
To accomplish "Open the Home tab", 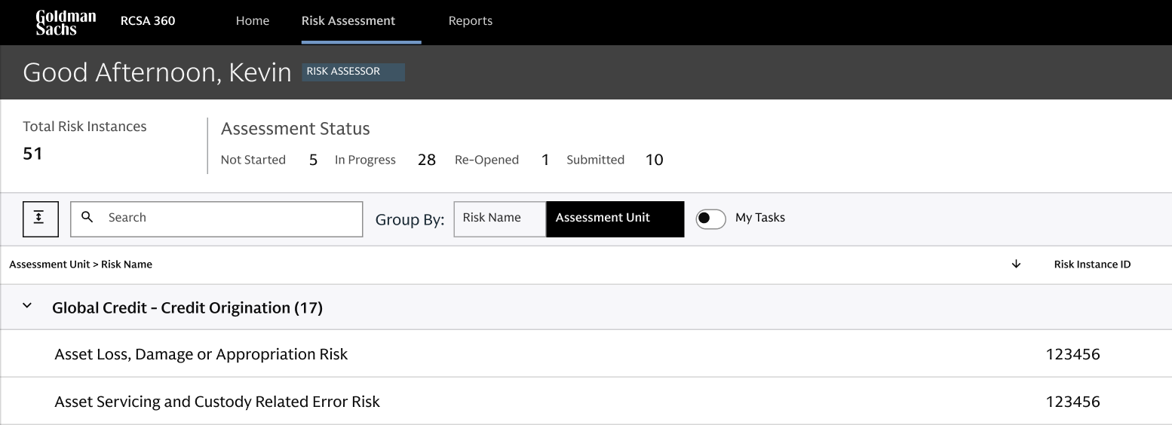I will click(x=253, y=21).
